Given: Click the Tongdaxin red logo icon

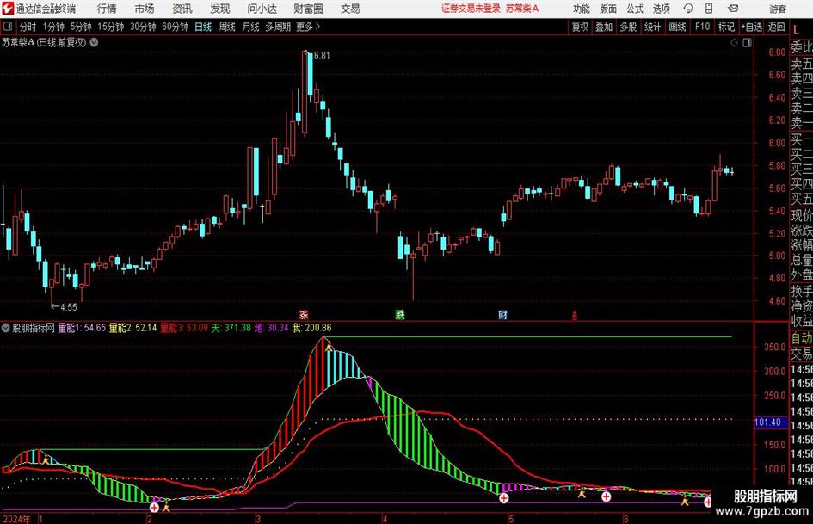Looking at the screenshot, I should coord(8,9).
